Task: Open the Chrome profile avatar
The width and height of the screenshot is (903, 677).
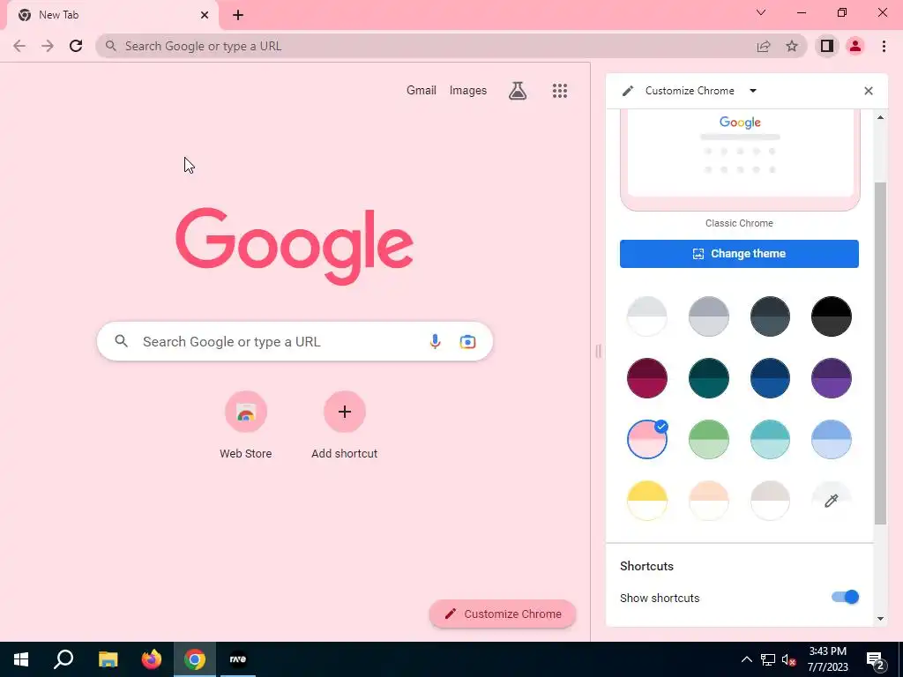Action: [855, 46]
